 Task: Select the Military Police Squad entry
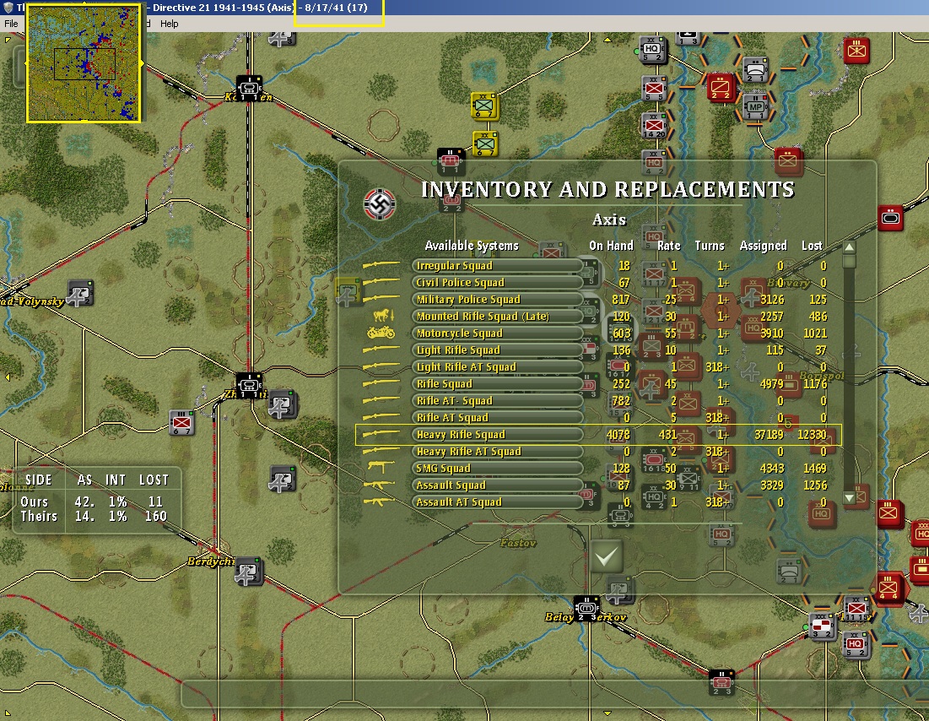(498, 300)
